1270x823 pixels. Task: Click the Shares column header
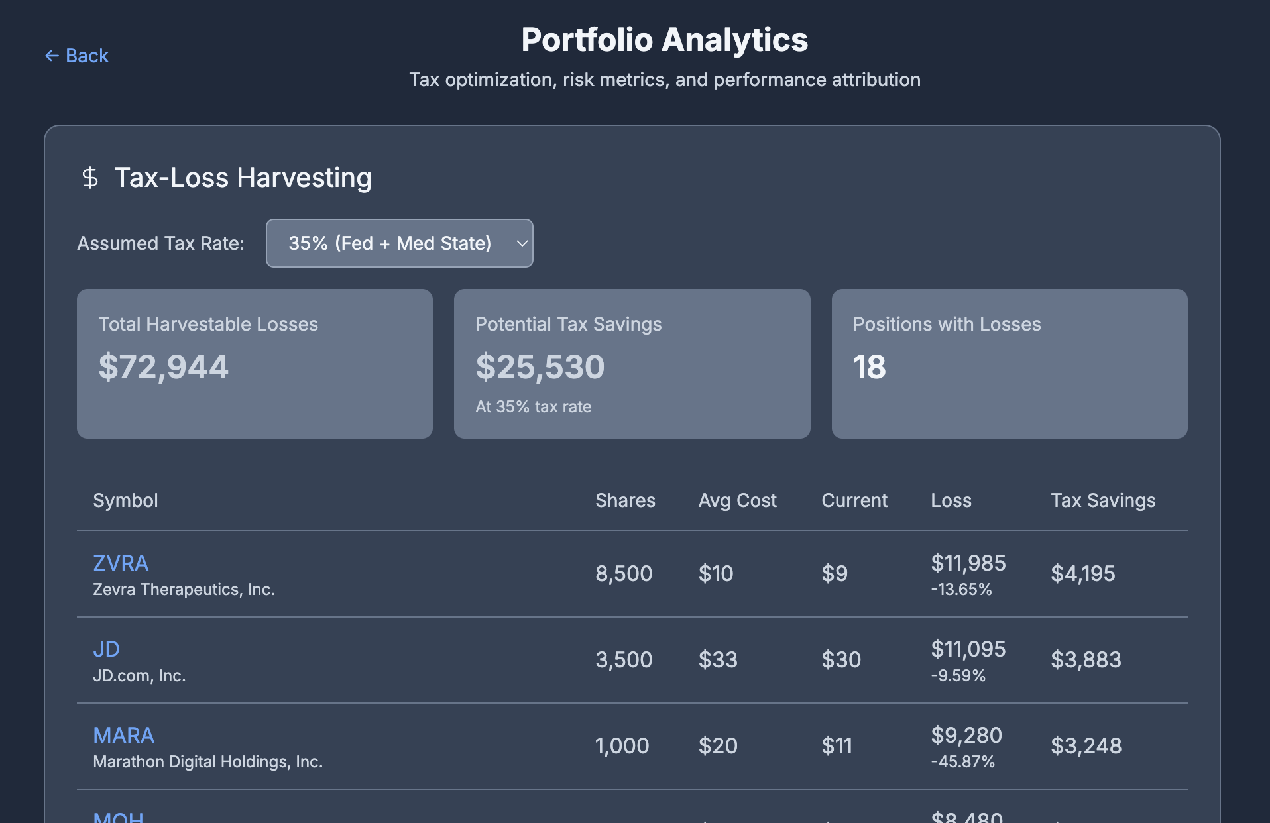[624, 500]
